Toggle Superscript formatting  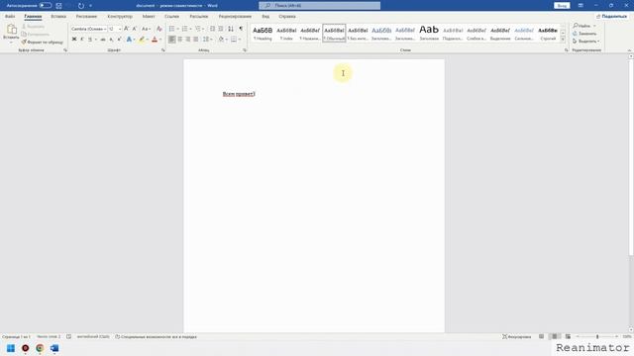(119, 40)
